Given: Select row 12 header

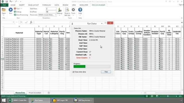Looking at the screenshot, I should click(2, 59).
